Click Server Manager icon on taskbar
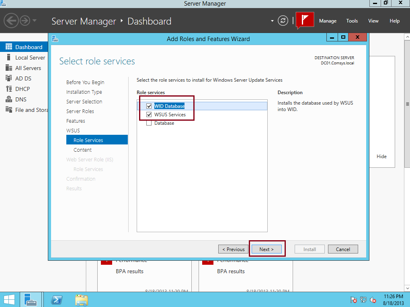The image size is (410, 307). [x=31, y=300]
